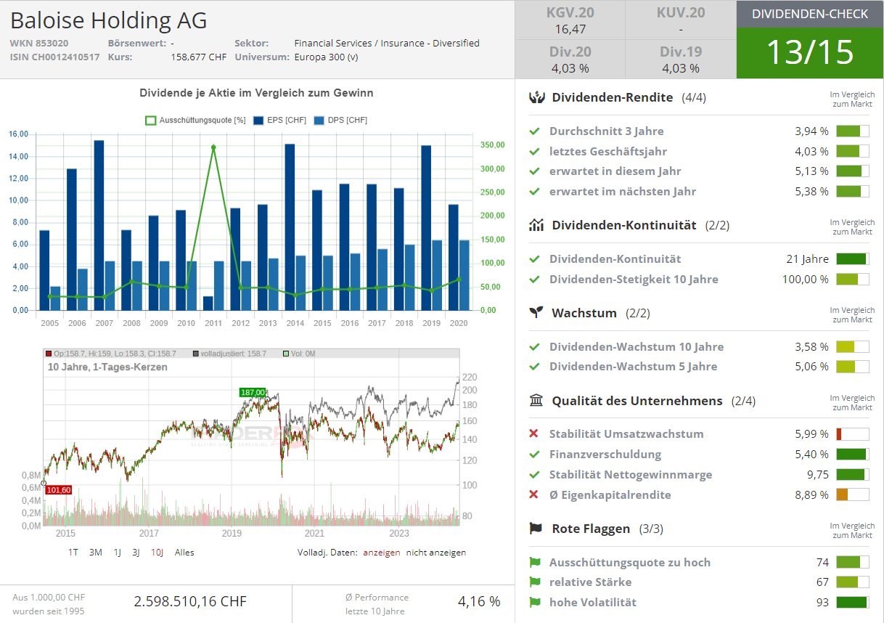Select the 10J chart time range
The image size is (884, 623).
tap(157, 553)
